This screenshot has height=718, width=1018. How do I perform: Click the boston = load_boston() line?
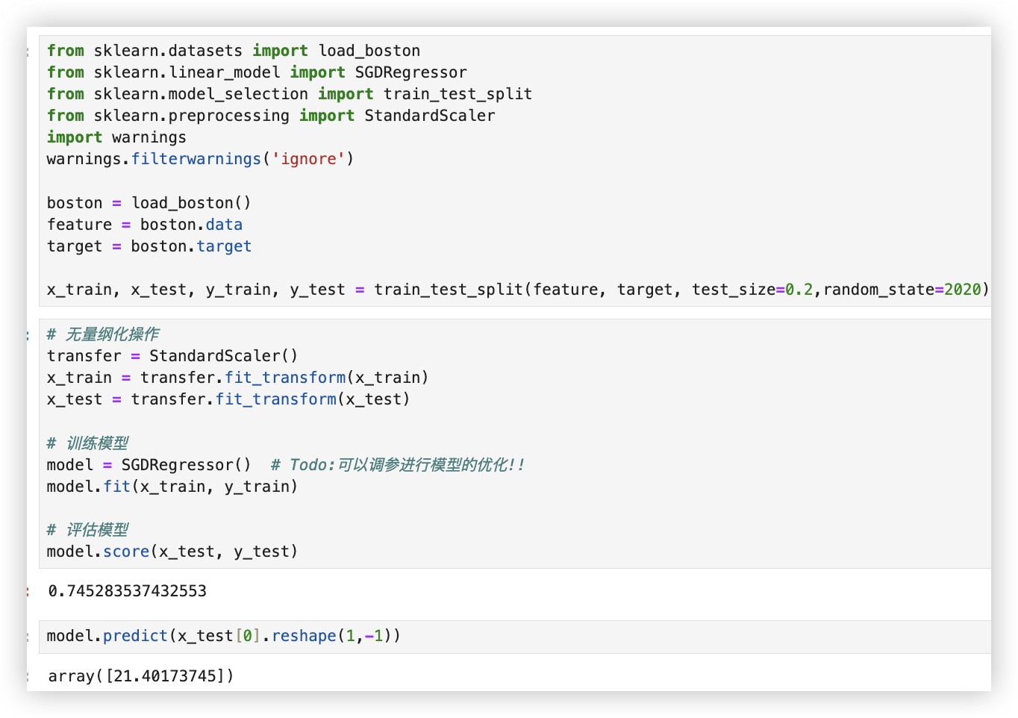(149, 203)
